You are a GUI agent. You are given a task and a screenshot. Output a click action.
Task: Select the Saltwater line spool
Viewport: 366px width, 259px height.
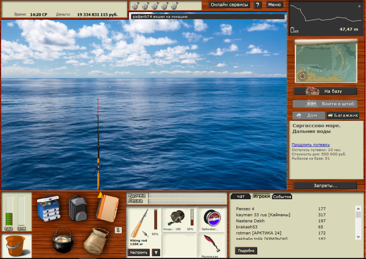pos(212,218)
